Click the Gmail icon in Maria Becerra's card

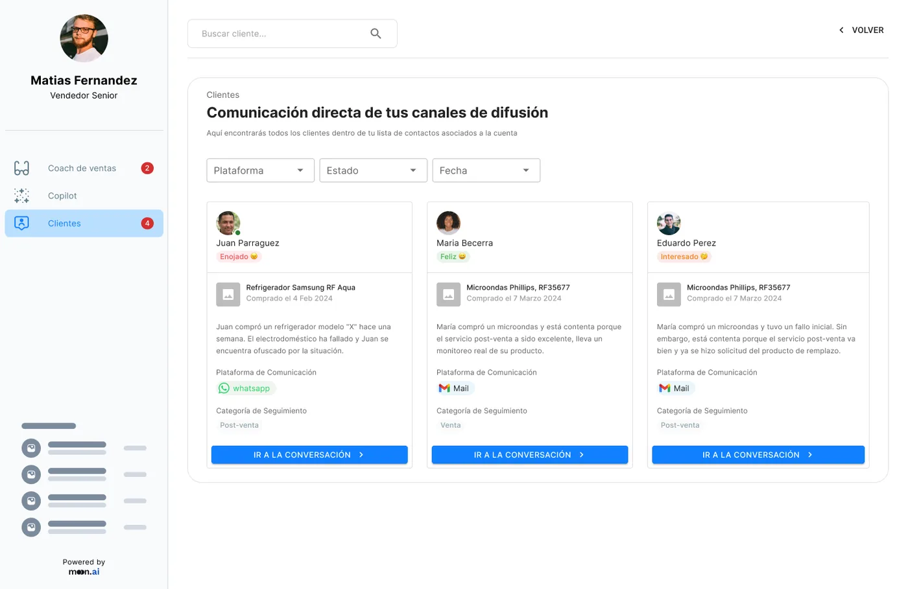444,388
